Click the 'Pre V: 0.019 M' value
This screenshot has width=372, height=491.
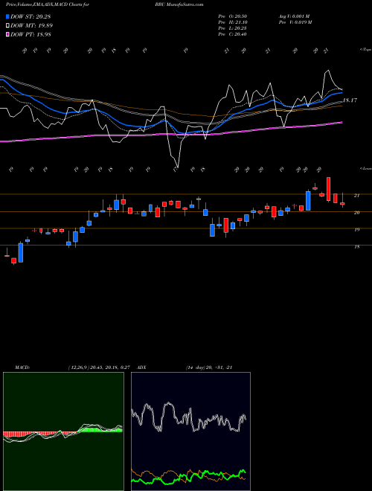pos(295,22)
